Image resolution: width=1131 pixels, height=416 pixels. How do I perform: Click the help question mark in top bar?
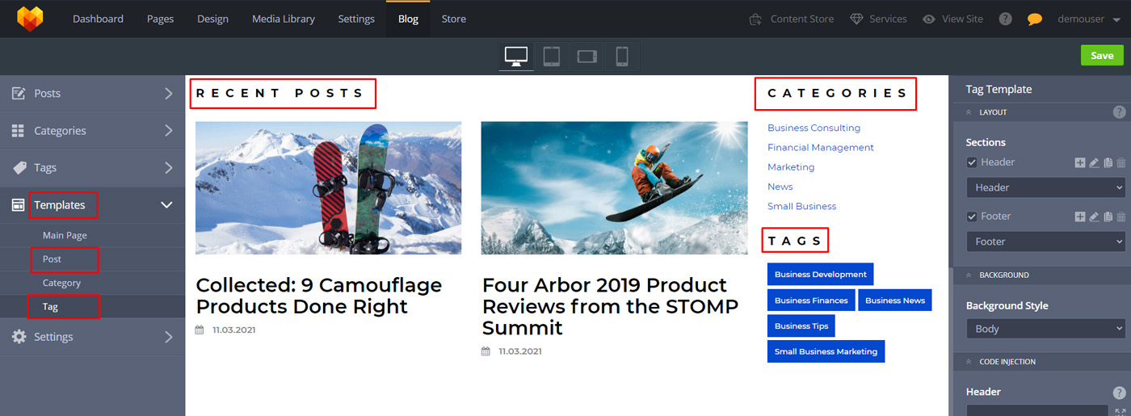[1005, 19]
